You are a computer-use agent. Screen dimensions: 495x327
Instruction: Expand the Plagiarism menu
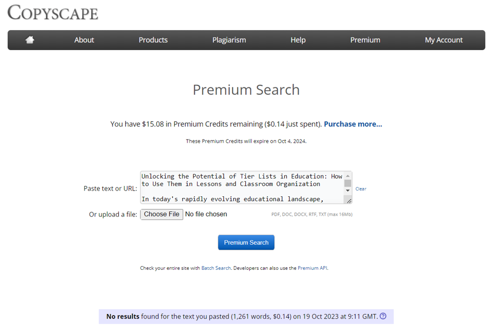point(229,40)
